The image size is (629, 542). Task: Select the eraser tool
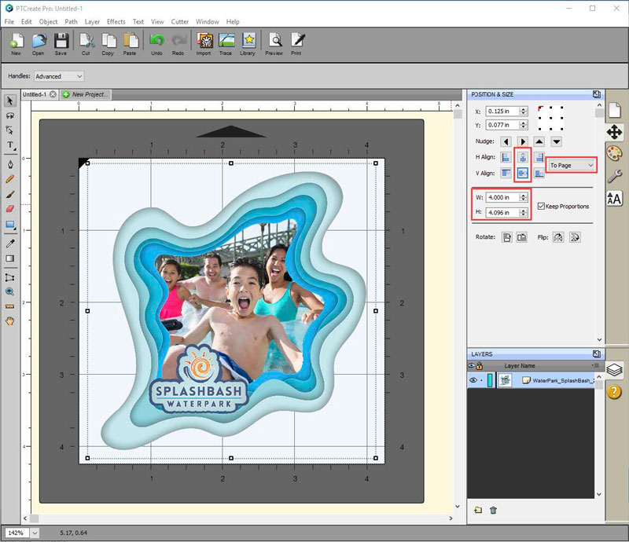[x=10, y=209]
